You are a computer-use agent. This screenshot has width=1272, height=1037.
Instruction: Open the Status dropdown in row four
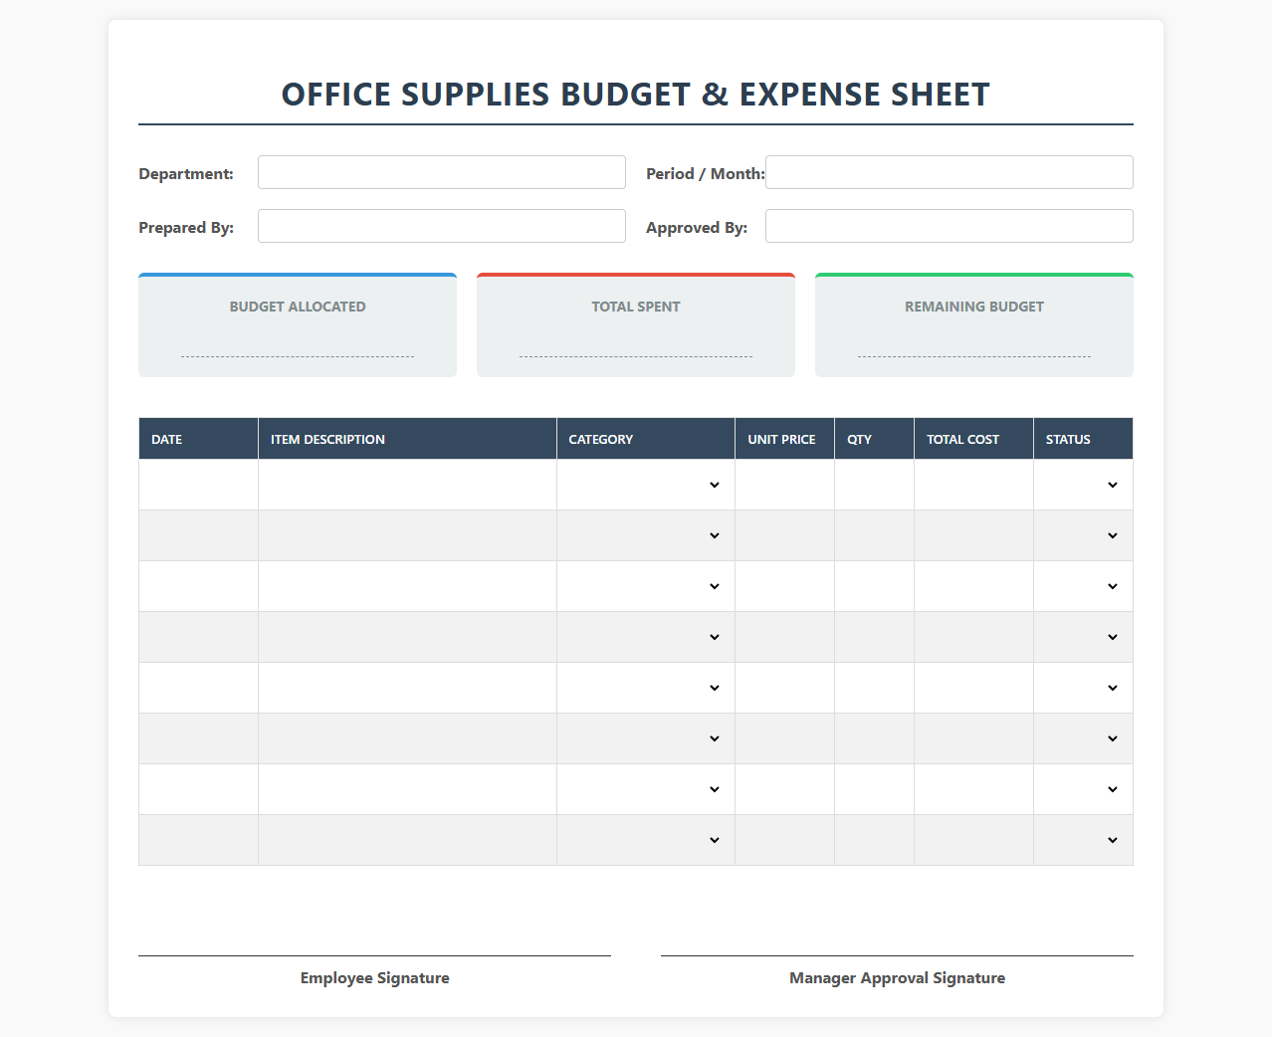pos(1083,637)
